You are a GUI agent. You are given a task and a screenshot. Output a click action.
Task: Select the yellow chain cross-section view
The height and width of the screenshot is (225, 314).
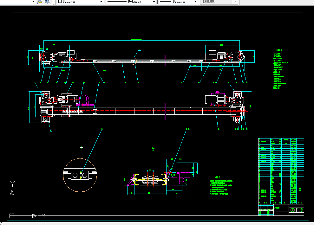click(151, 179)
